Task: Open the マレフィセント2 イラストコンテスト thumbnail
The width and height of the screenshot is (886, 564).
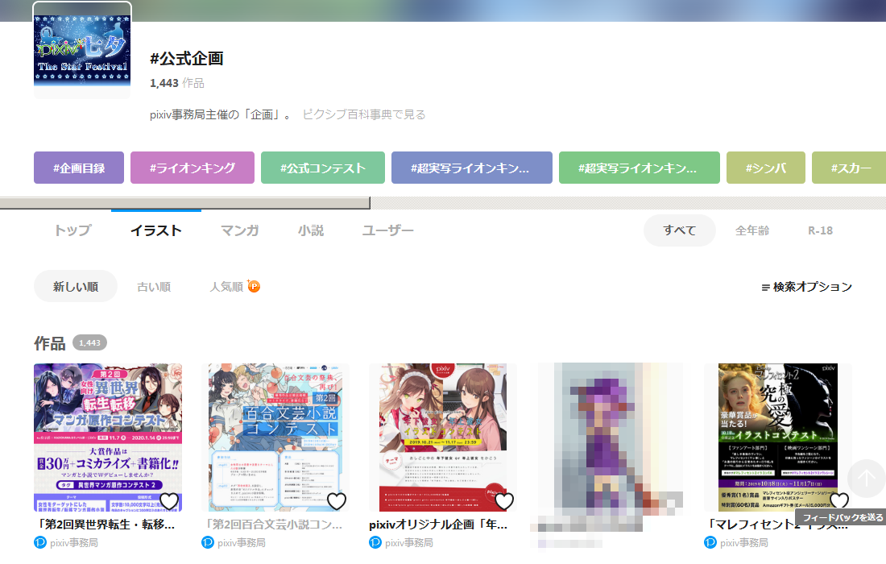Action: tap(778, 438)
